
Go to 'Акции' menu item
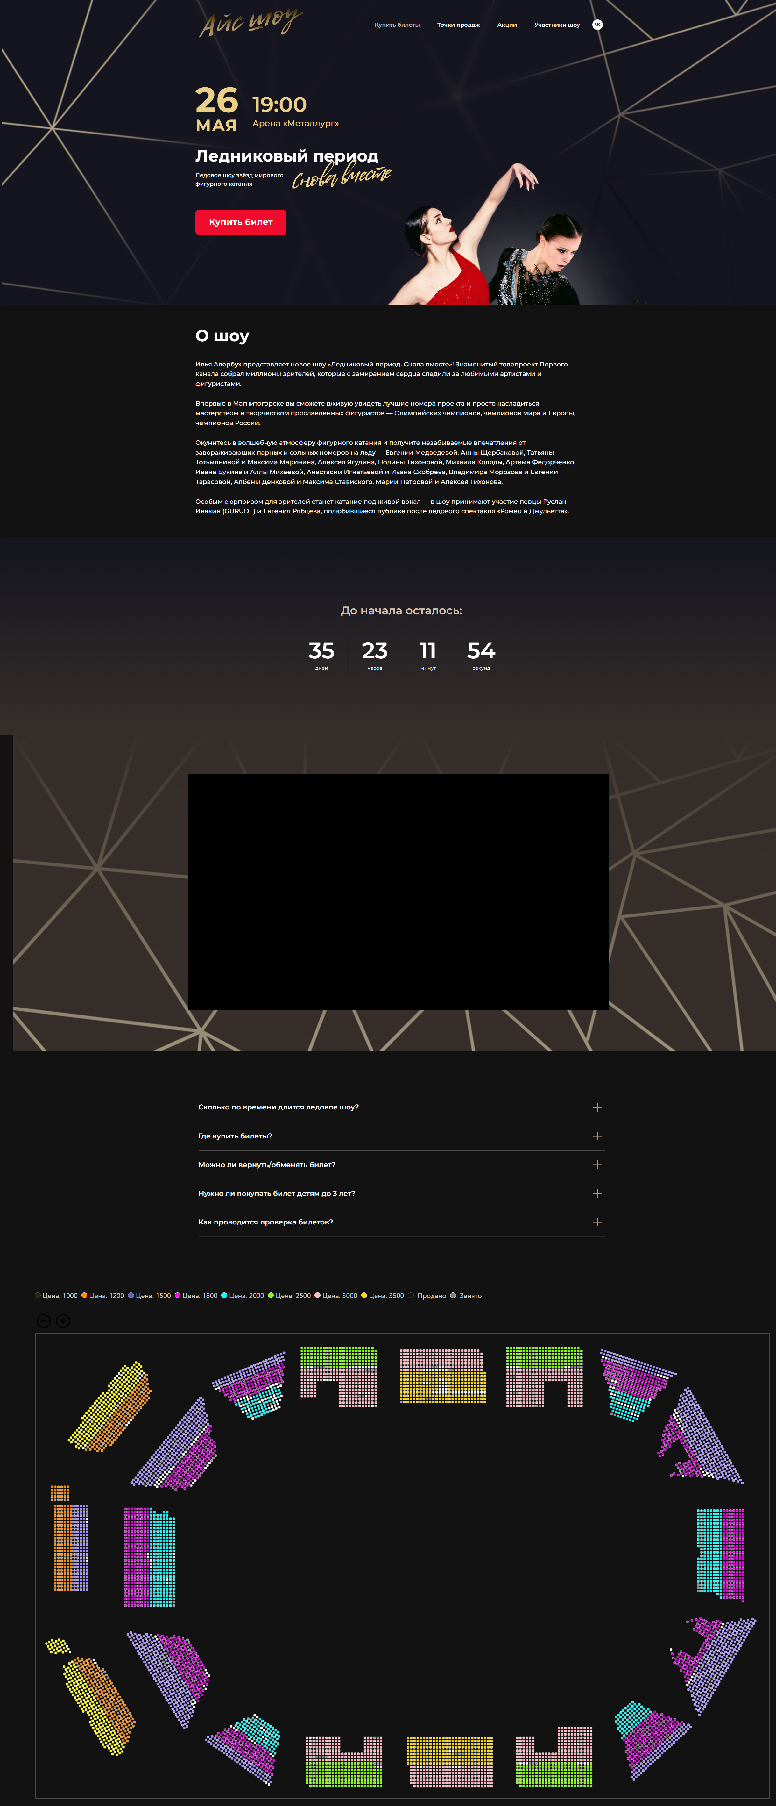tap(506, 25)
